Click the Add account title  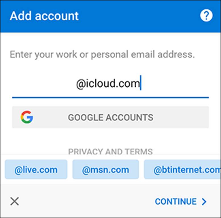click(44, 16)
